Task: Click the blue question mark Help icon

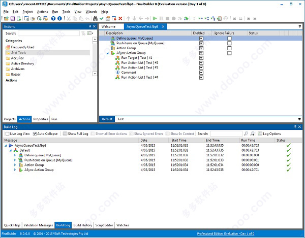Action: click(x=53, y=18)
